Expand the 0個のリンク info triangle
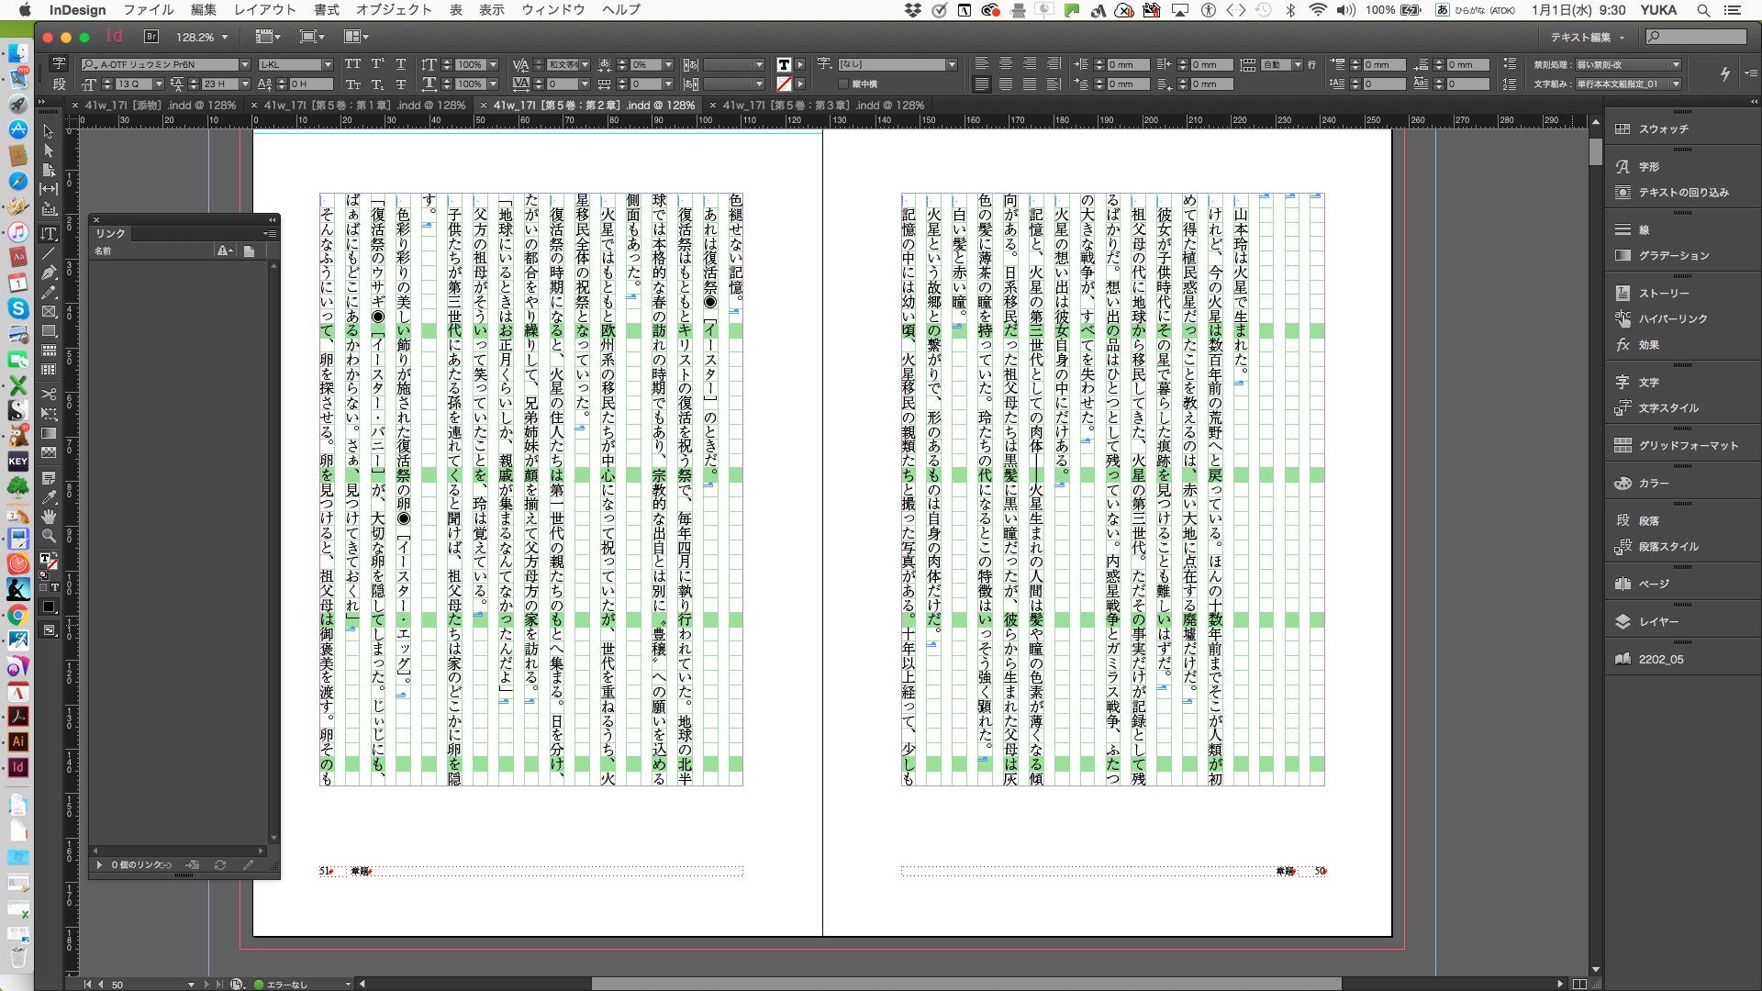This screenshot has width=1762, height=991. point(99,864)
